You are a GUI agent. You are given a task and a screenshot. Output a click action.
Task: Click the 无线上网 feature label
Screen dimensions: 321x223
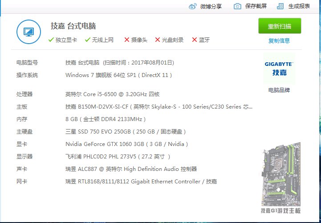(102, 40)
